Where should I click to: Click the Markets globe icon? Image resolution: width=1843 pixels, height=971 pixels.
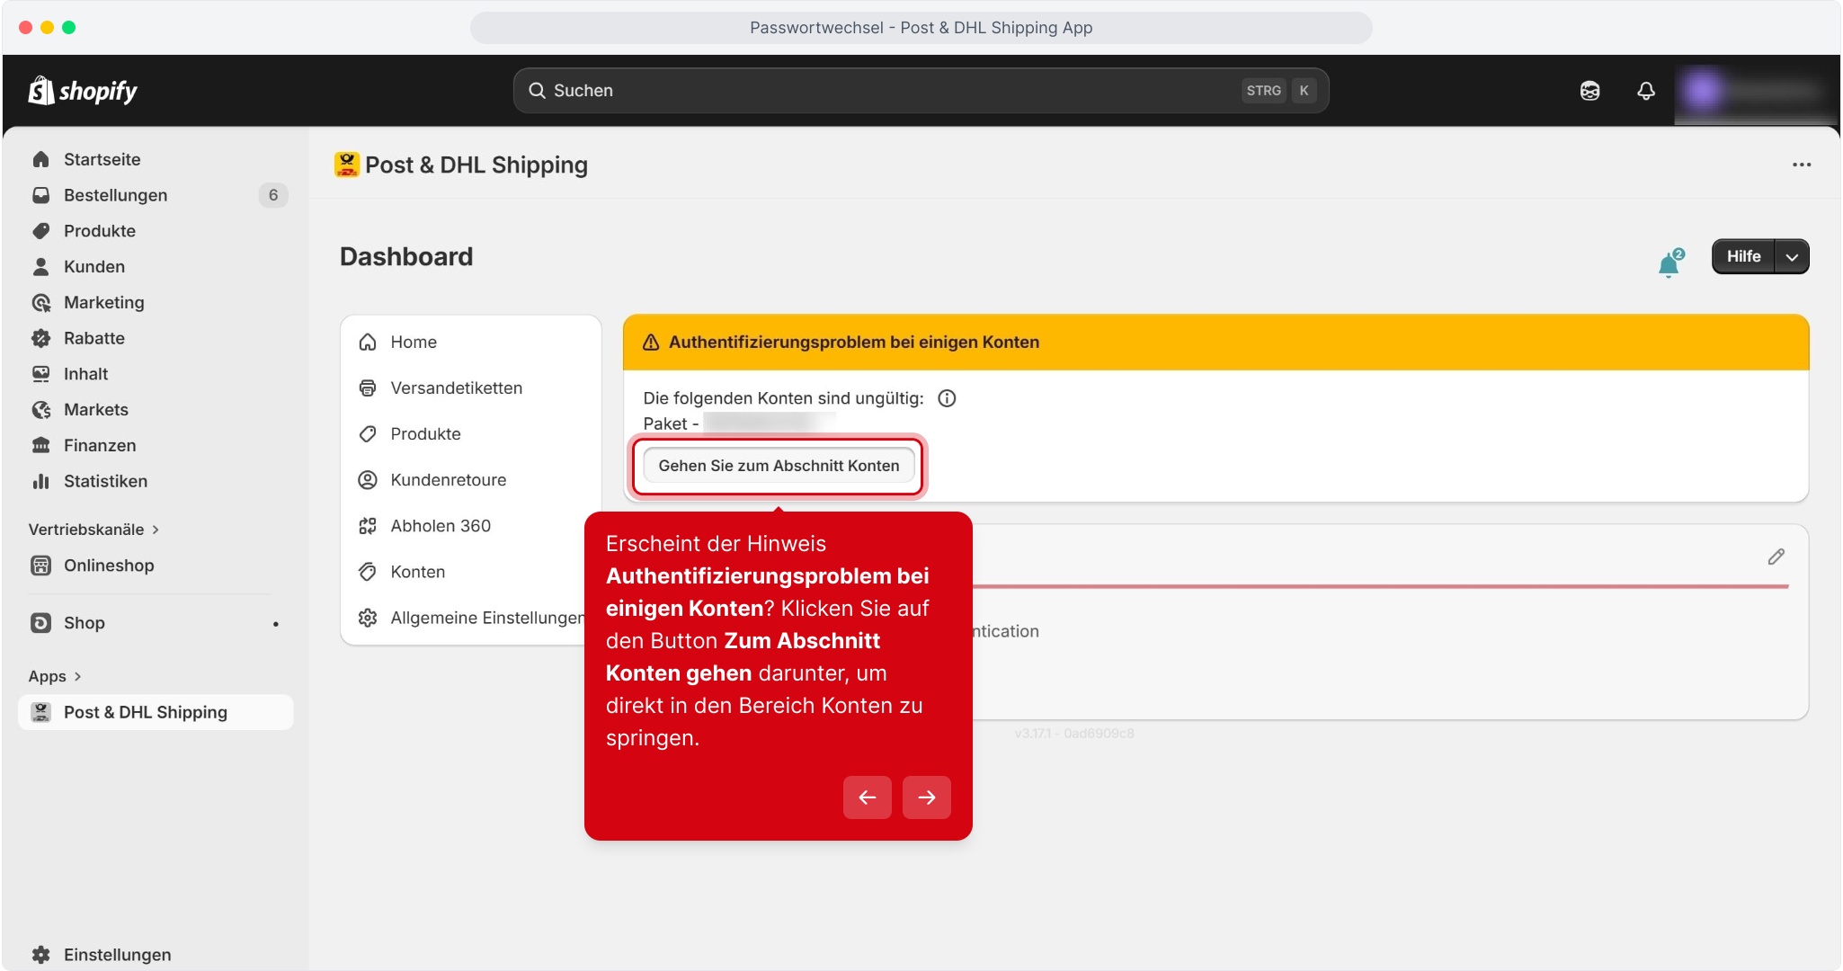pyautogui.click(x=40, y=410)
